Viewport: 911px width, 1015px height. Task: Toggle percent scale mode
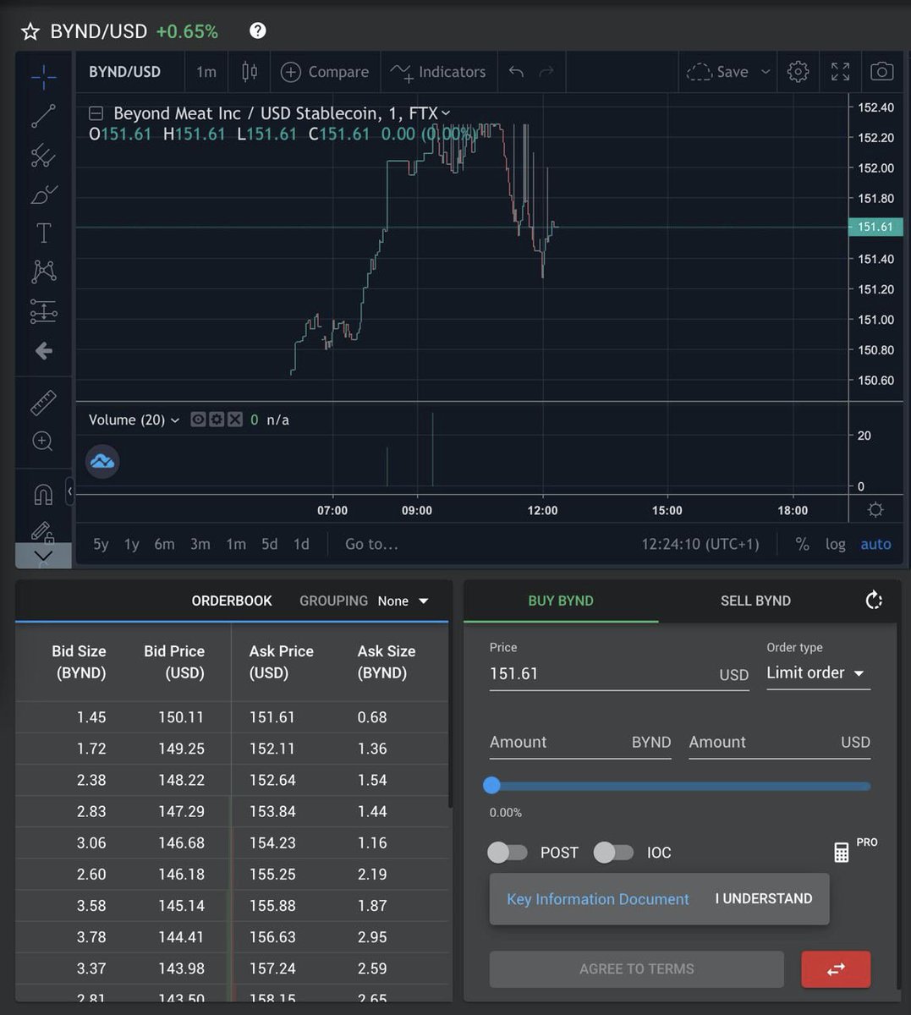[x=802, y=544]
